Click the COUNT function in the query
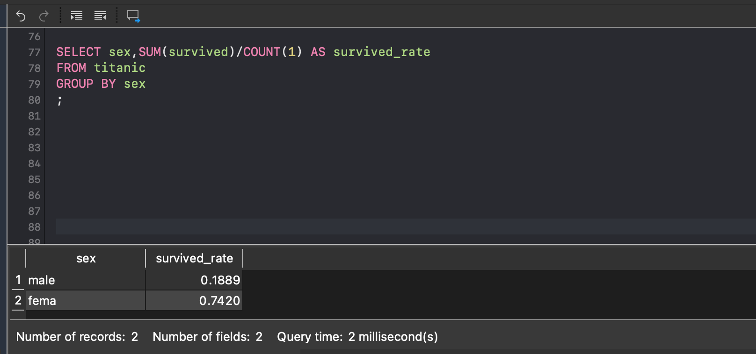 click(262, 52)
